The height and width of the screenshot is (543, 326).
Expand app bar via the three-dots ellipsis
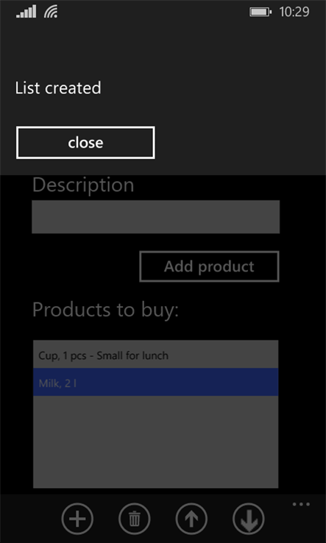click(301, 504)
